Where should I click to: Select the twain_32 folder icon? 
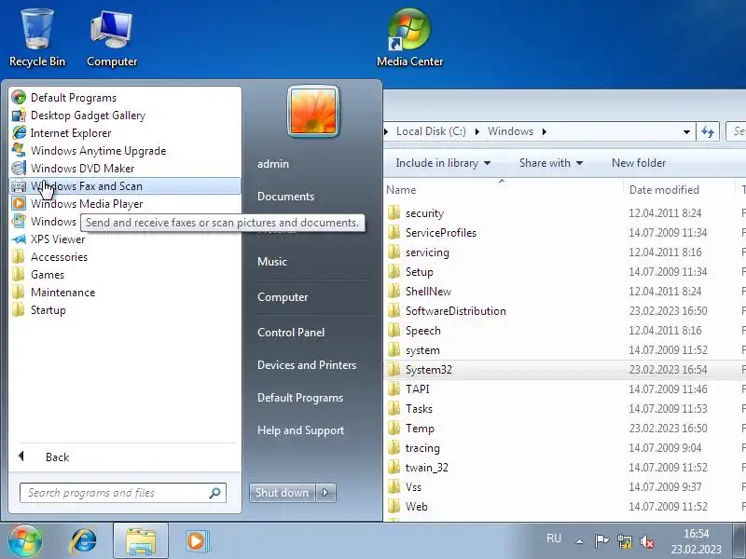pyautogui.click(x=394, y=468)
